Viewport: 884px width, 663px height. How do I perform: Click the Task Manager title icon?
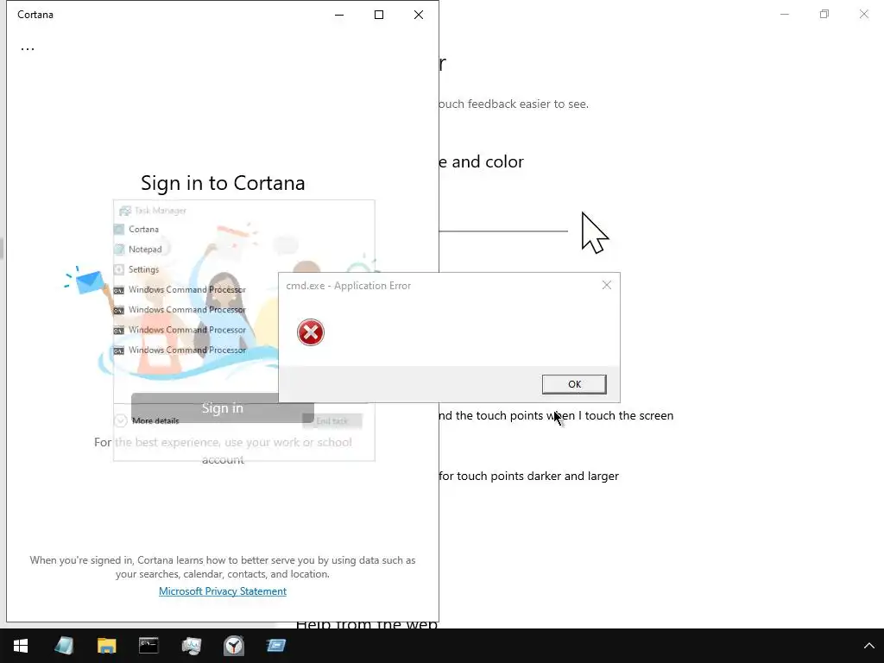tap(124, 211)
